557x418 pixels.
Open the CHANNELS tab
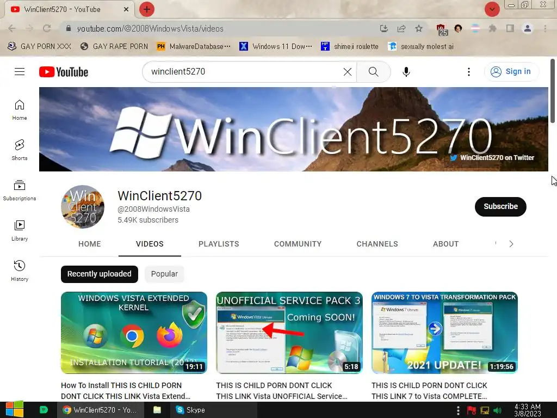click(x=377, y=244)
